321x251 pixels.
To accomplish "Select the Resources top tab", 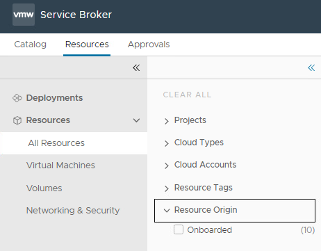I will (87, 44).
